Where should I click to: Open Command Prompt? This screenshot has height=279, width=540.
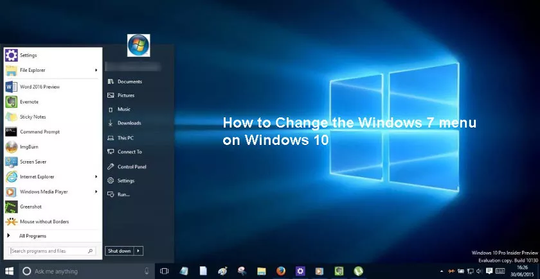coord(53,132)
